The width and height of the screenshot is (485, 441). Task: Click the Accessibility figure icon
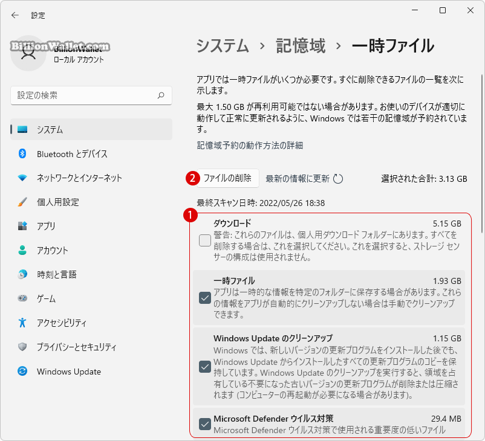(22, 323)
